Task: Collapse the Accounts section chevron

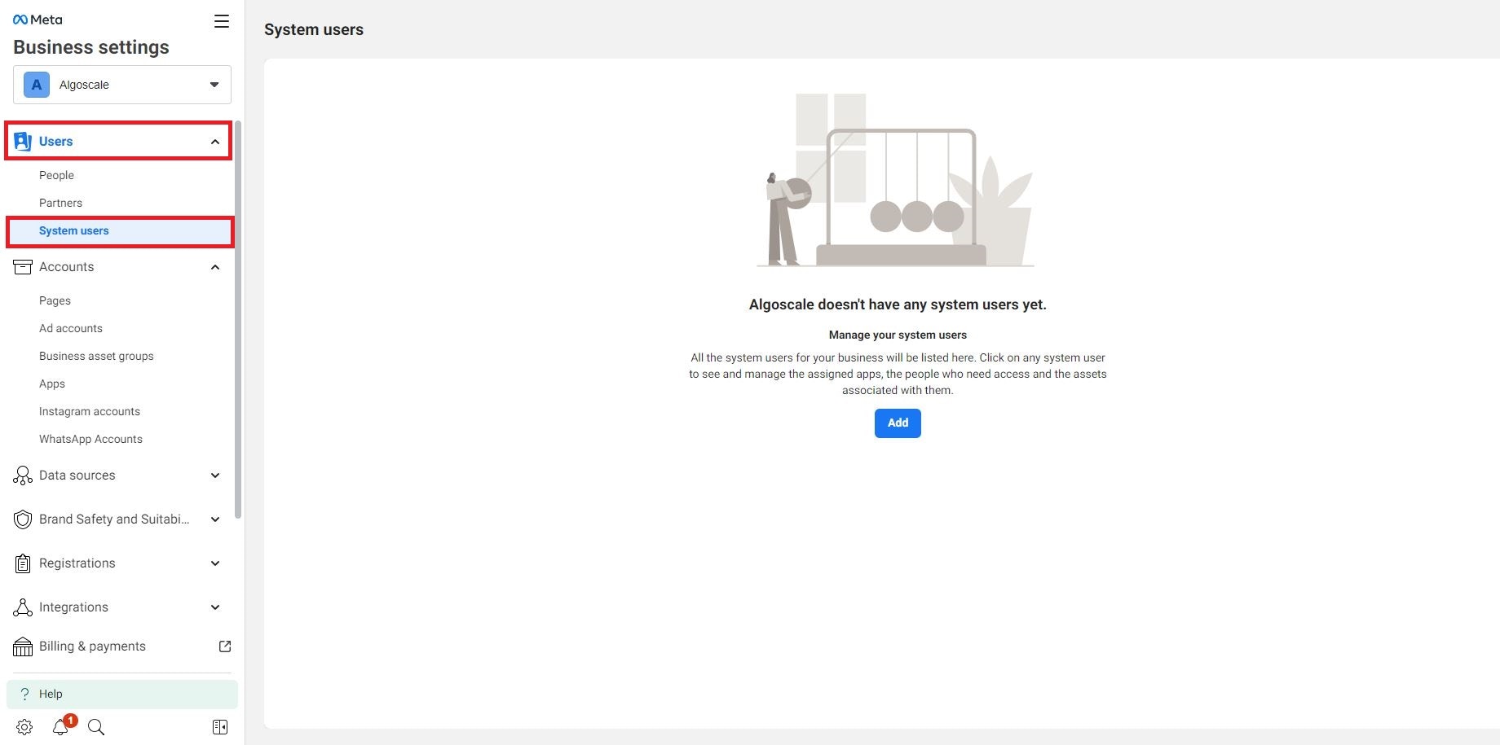Action: point(215,267)
